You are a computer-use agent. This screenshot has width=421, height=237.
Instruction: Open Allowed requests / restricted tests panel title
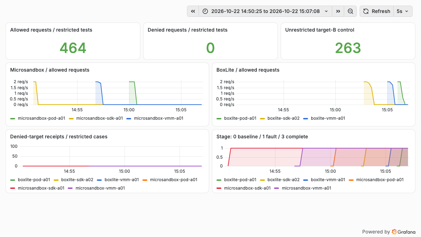tap(51, 30)
